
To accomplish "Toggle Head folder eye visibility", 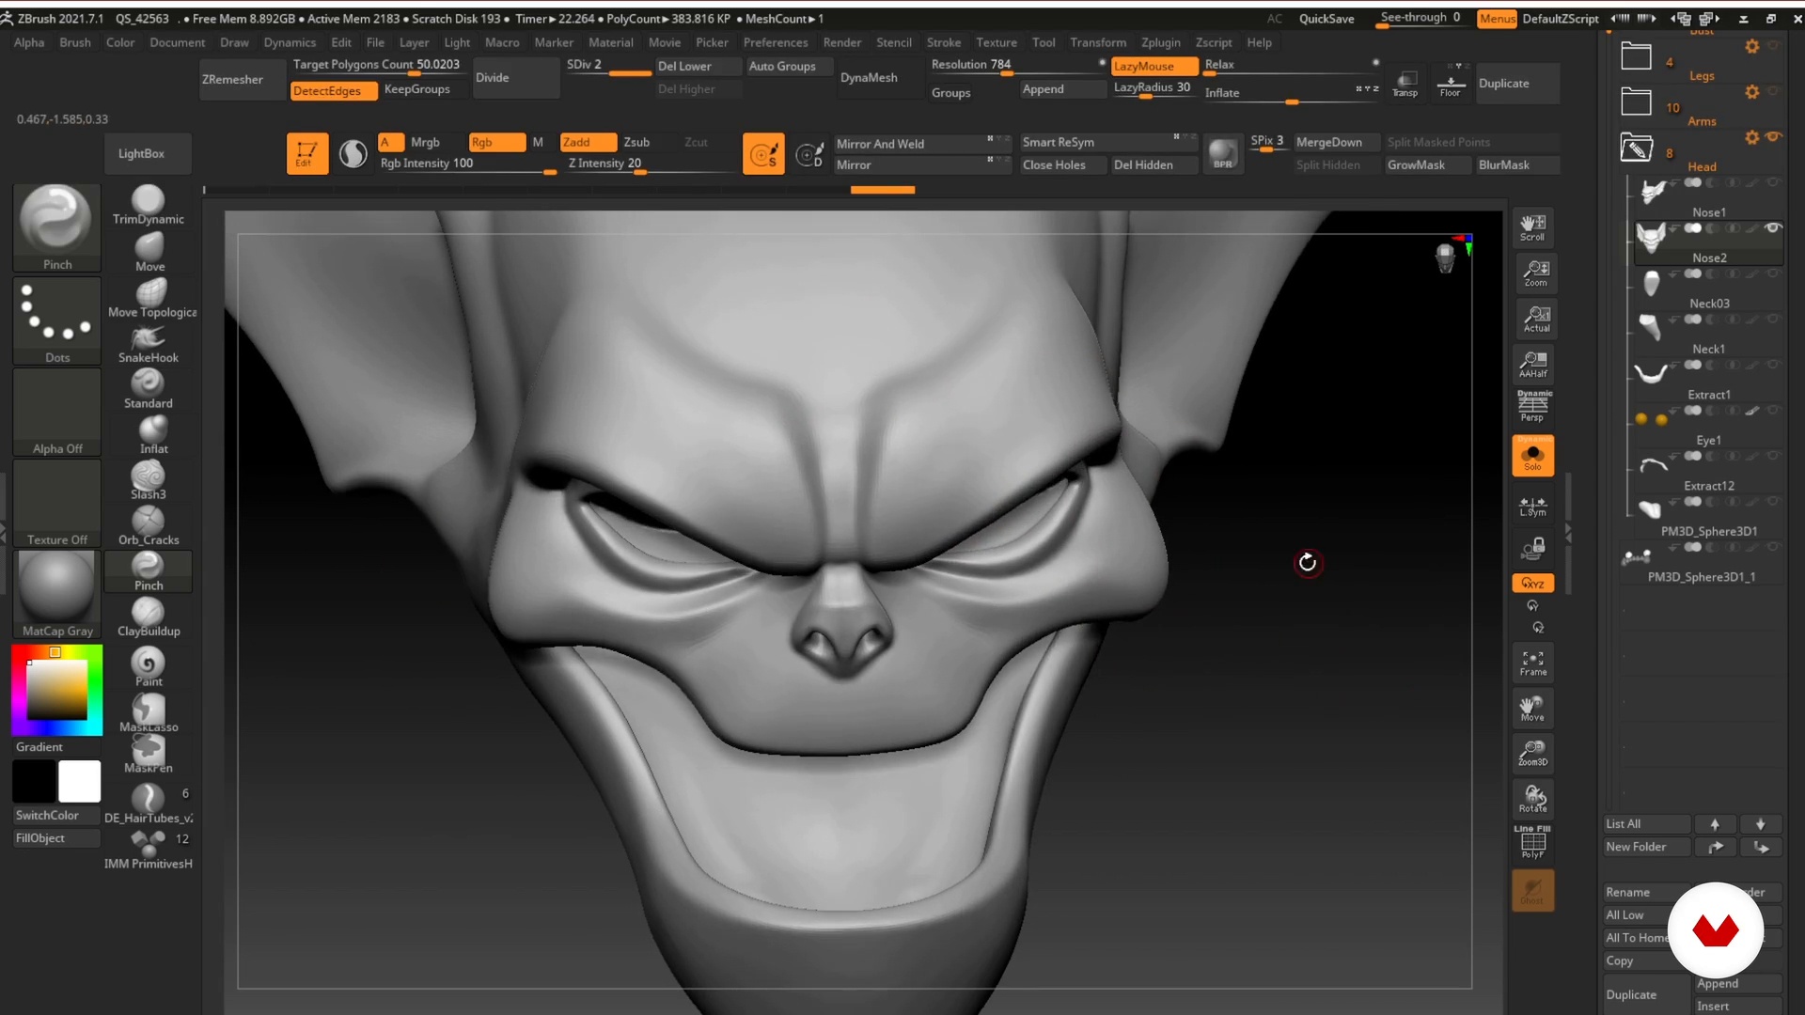I will [1773, 137].
